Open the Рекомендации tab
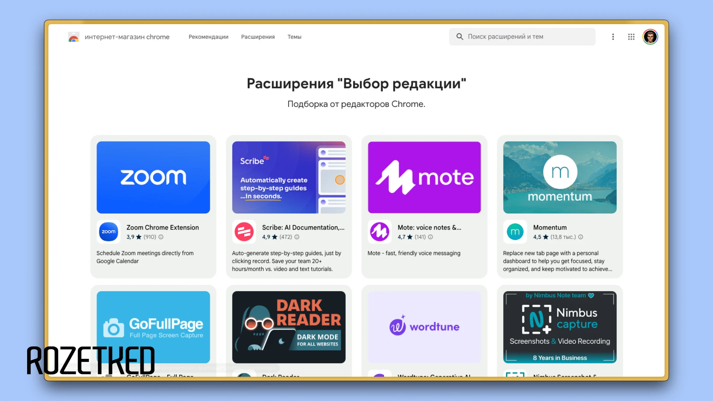 coord(208,37)
